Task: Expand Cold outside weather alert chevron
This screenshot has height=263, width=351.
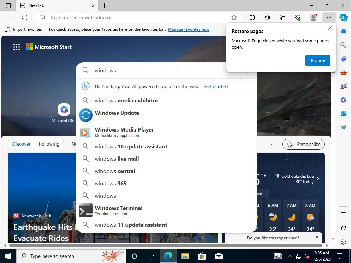Action: (318, 179)
